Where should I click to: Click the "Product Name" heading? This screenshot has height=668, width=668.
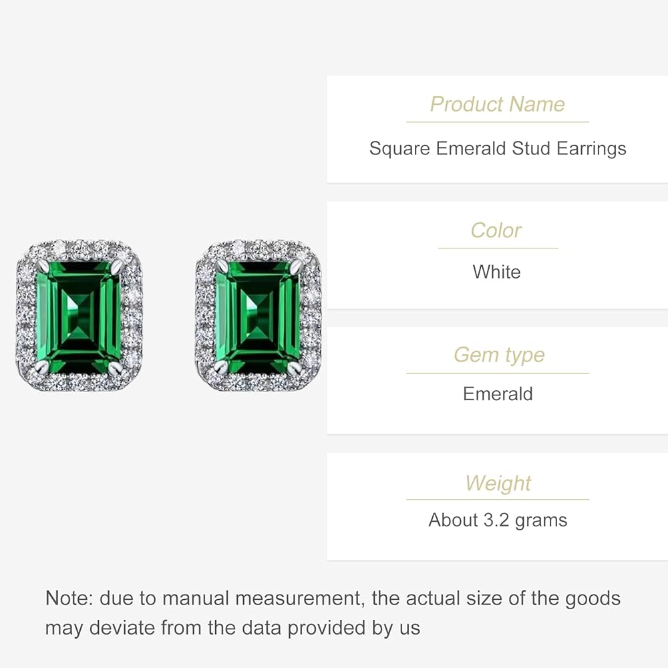(x=497, y=104)
